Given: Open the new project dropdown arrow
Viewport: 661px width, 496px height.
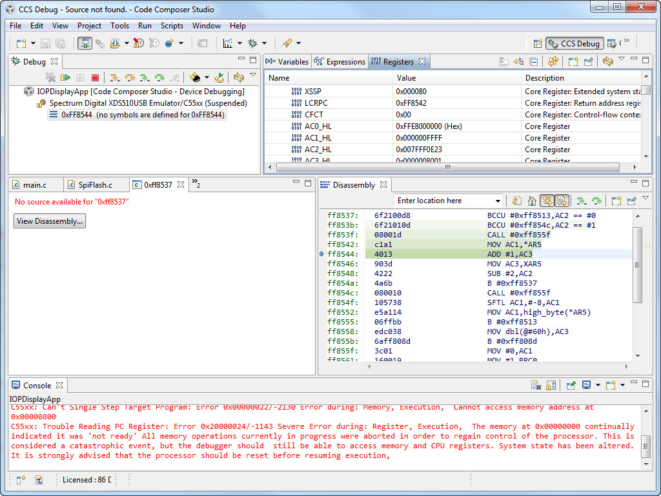Looking at the screenshot, I should (33, 43).
